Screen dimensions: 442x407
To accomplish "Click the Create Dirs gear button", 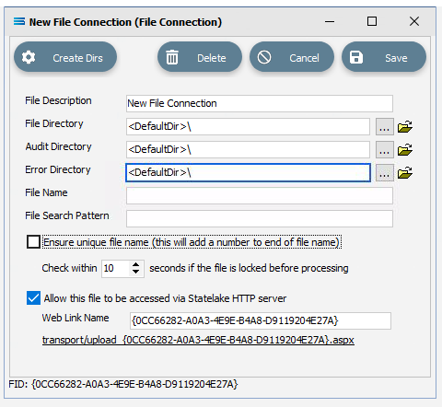I will (65, 57).
